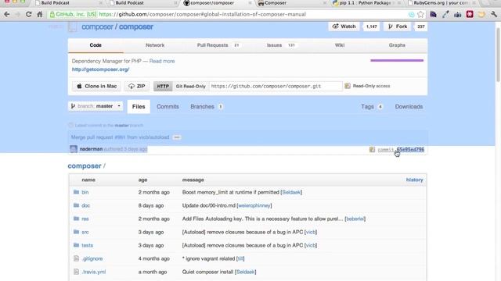Click the pencil extension icon in toolbar
The width and height of the screenshot is (501, 281).
(x=445, y=14)
